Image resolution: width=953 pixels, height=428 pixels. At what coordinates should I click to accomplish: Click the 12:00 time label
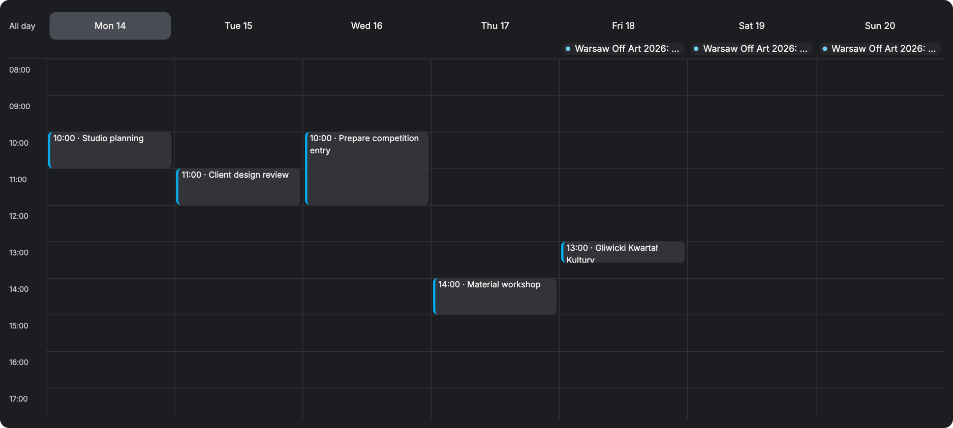coord(19,216)
